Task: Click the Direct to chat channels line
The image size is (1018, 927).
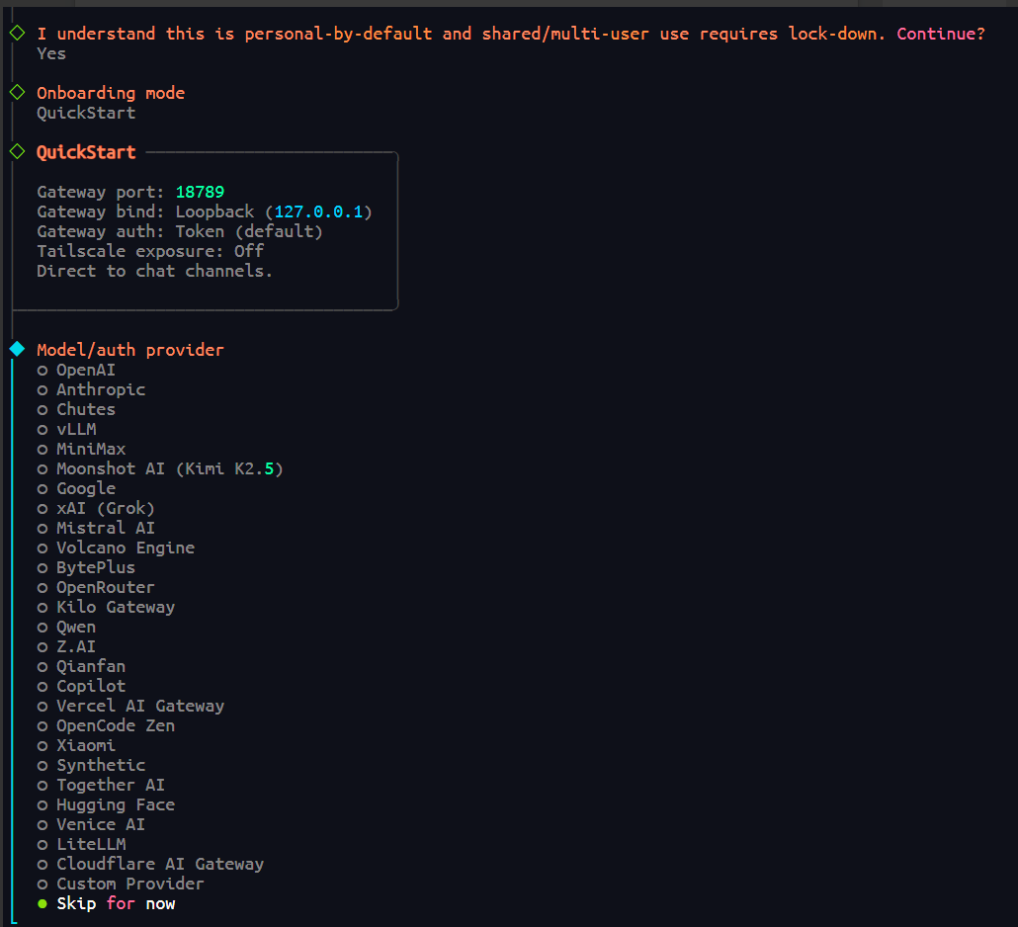Action: point(154,271)
